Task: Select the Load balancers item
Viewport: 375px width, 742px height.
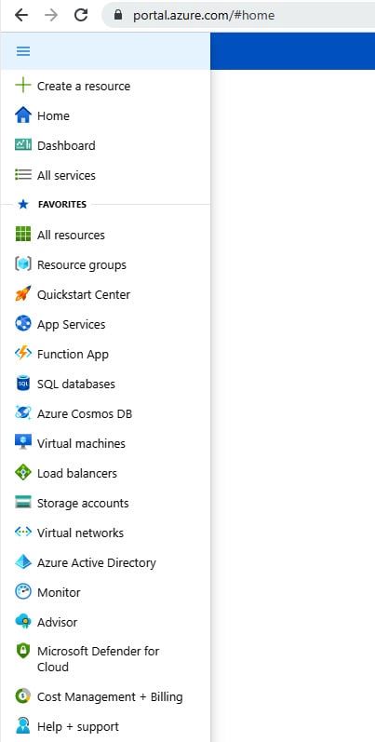Action: pos(105,473)
